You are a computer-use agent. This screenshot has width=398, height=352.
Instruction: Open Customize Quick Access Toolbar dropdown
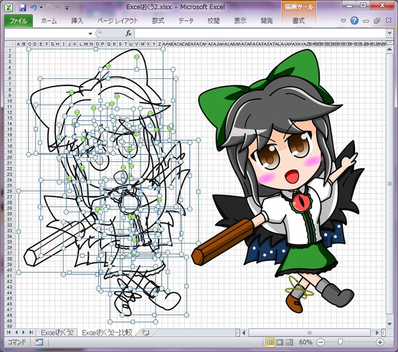67,8
